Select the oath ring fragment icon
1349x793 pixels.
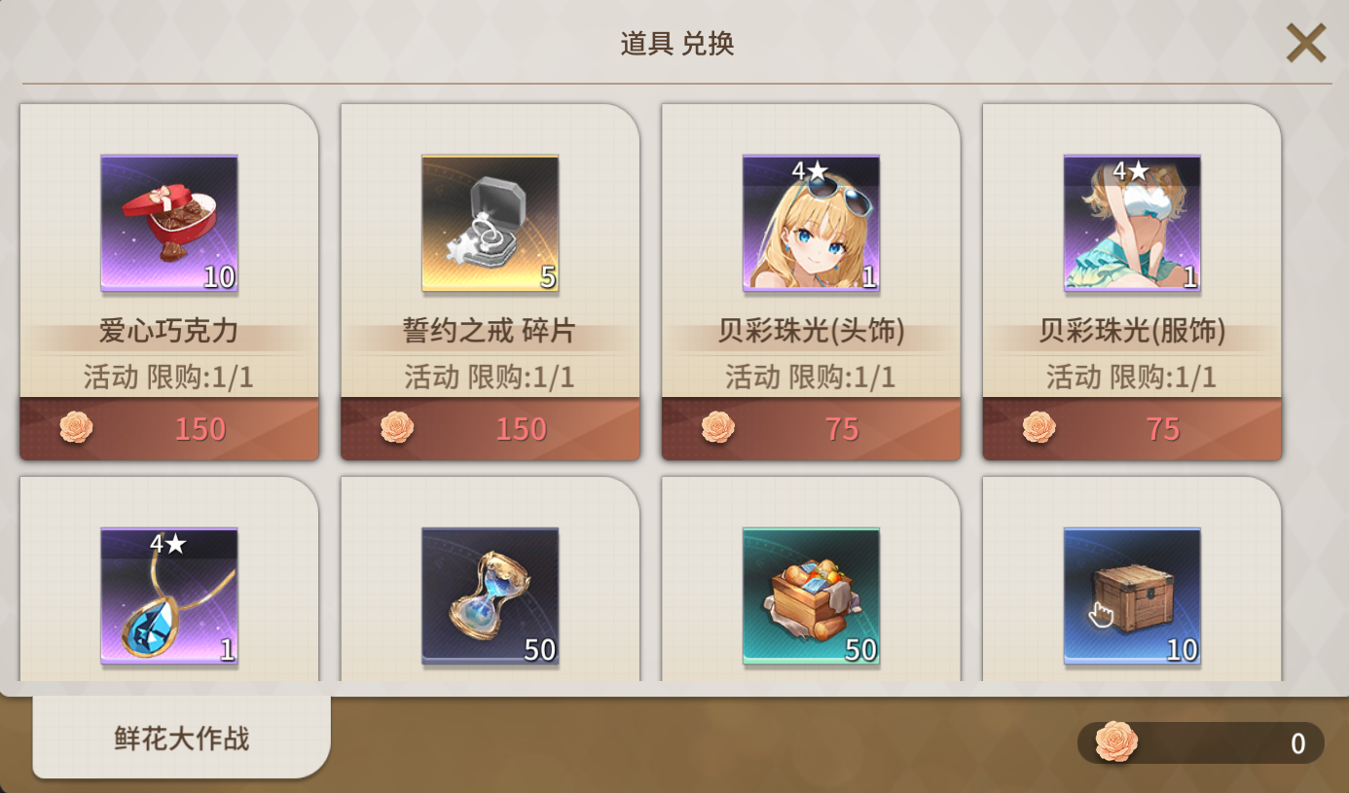(x=491, y=224)
